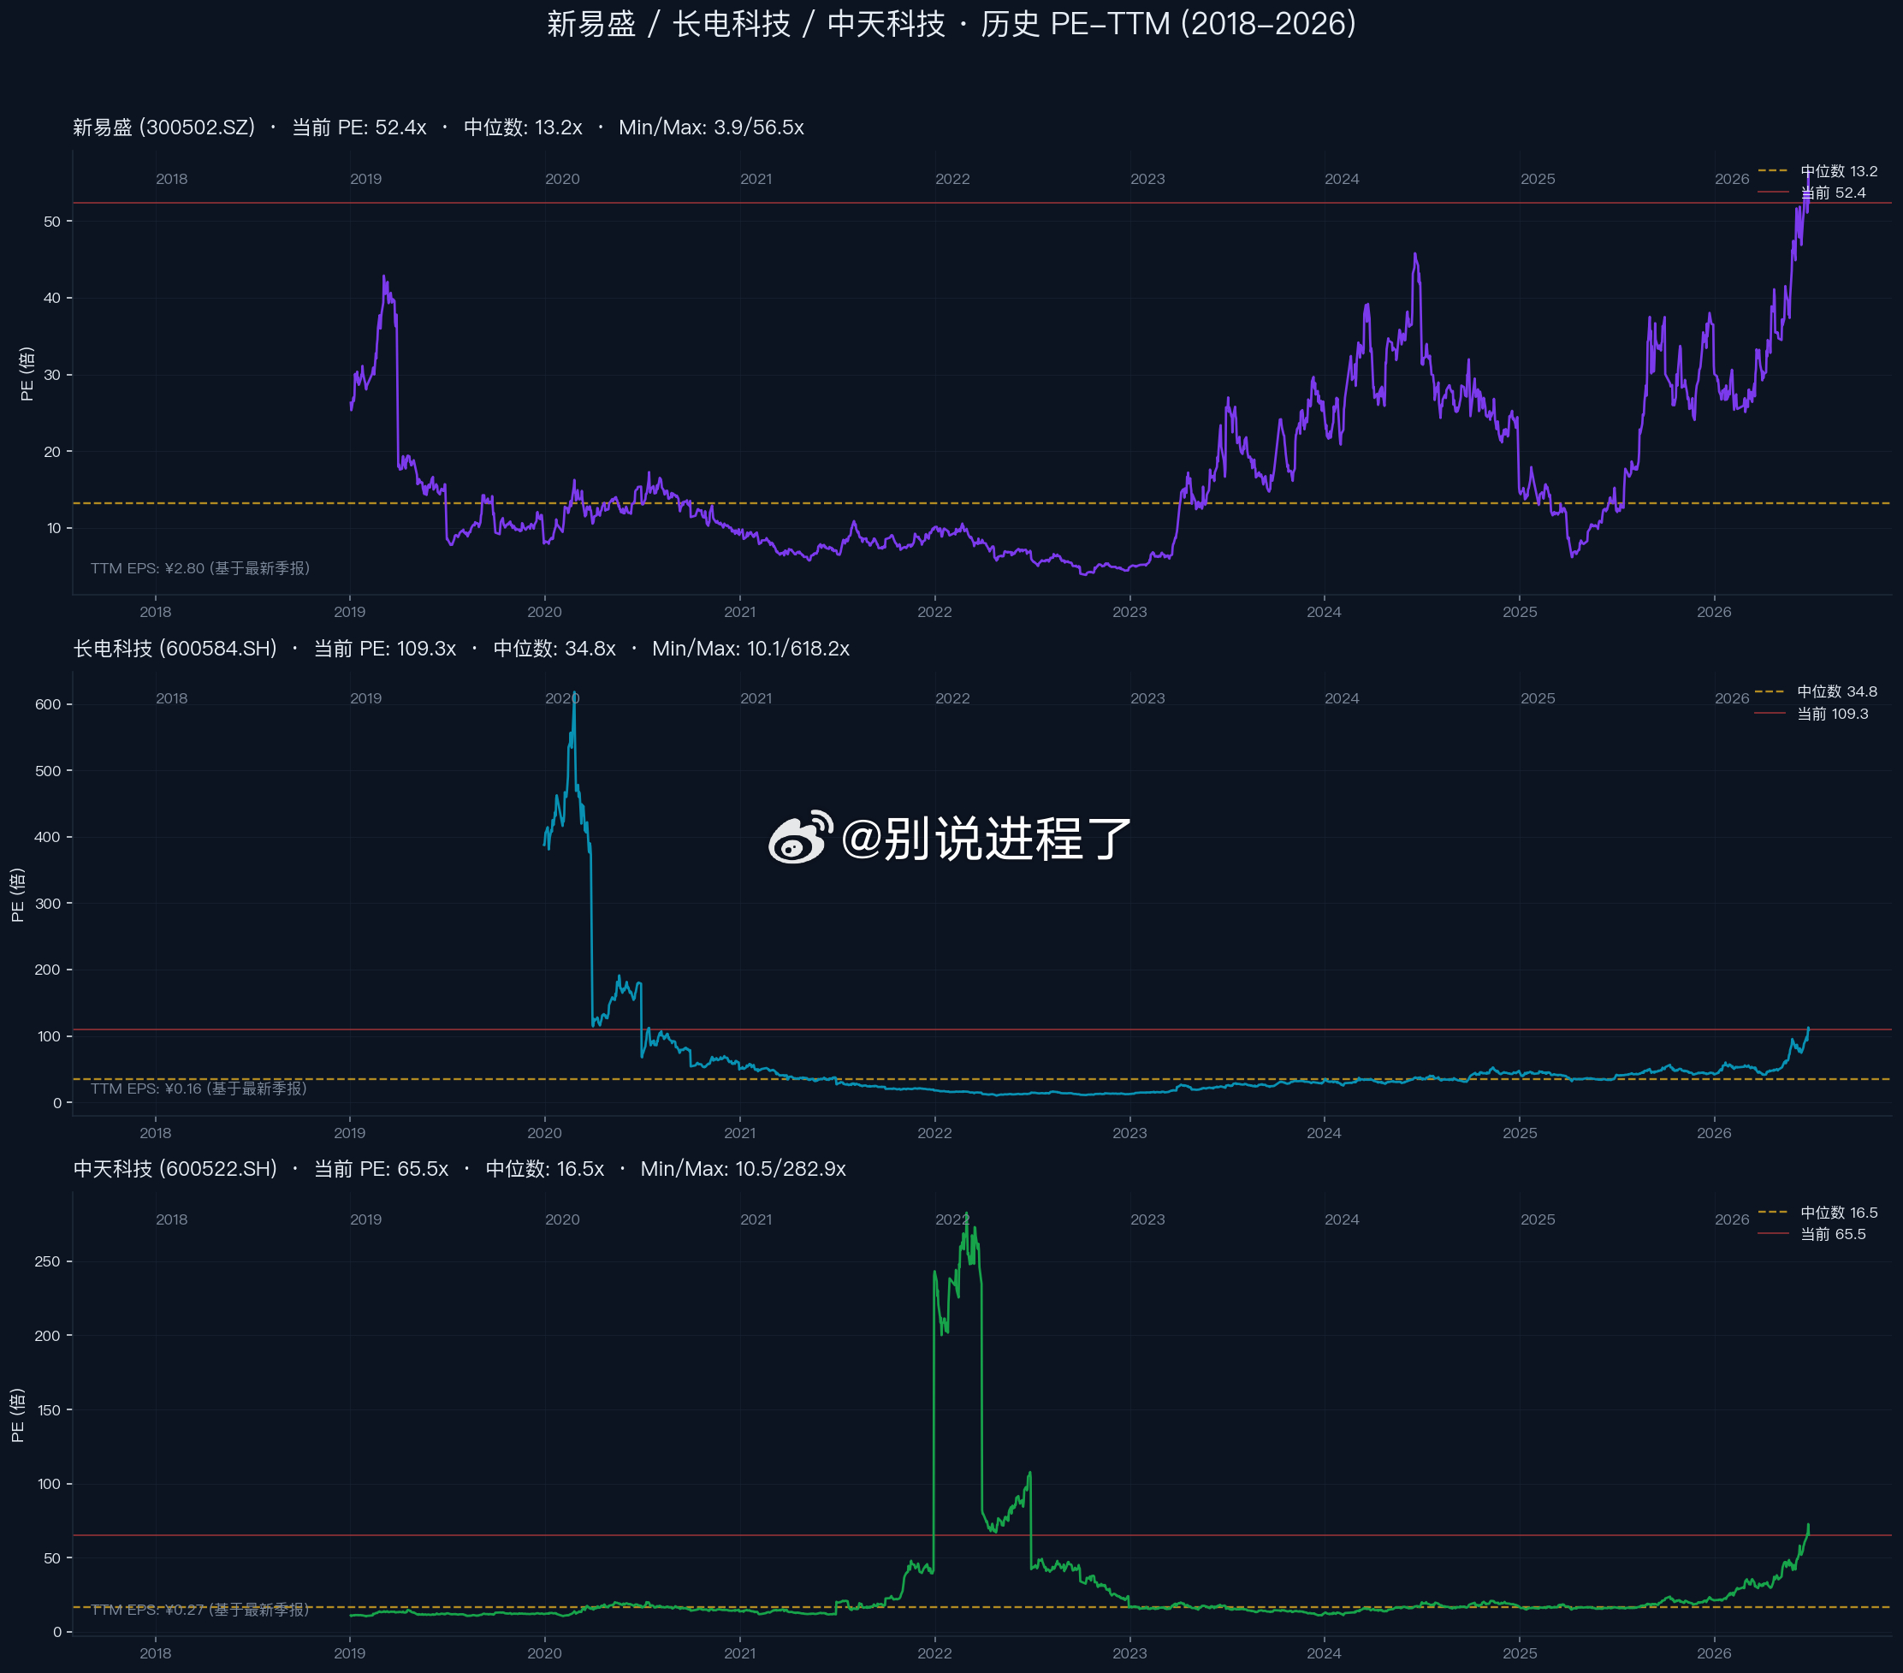Click 2026 on 中天科技 chart's bottom axis
Screen dimensions: 1903x1673
tap(1714, 1654)
